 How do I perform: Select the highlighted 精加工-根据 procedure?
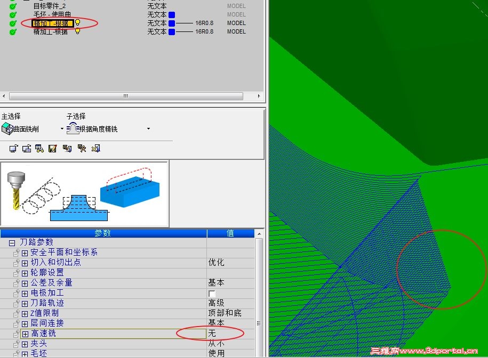click(x=53, y=23)
